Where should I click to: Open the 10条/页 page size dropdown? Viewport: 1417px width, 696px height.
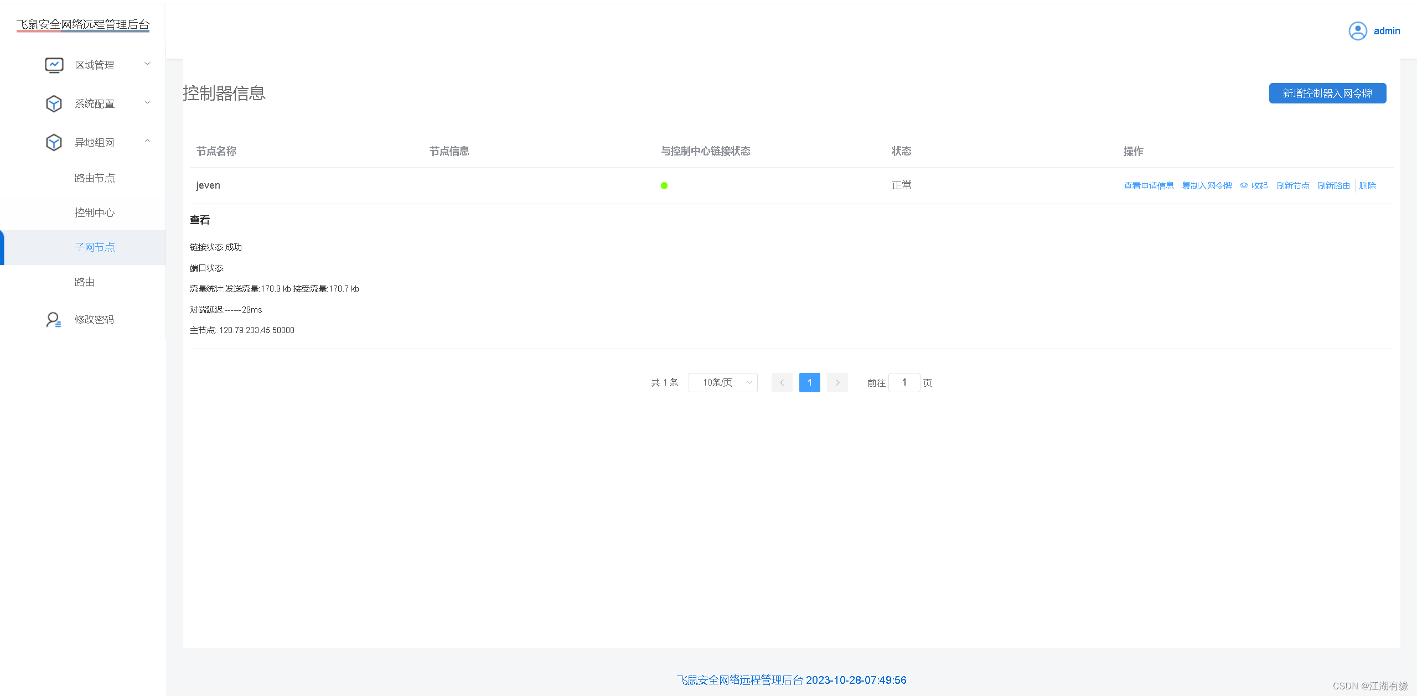click(x=722, y=382)
